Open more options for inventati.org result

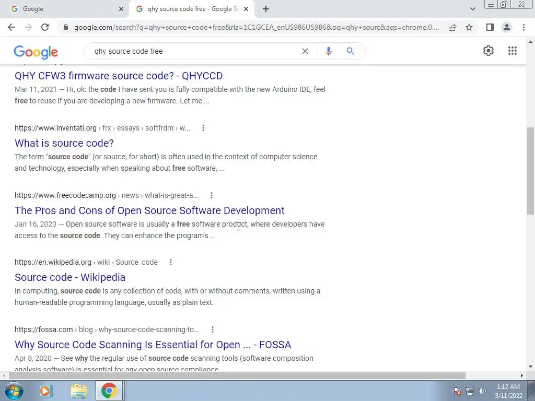tap(203, 128)
